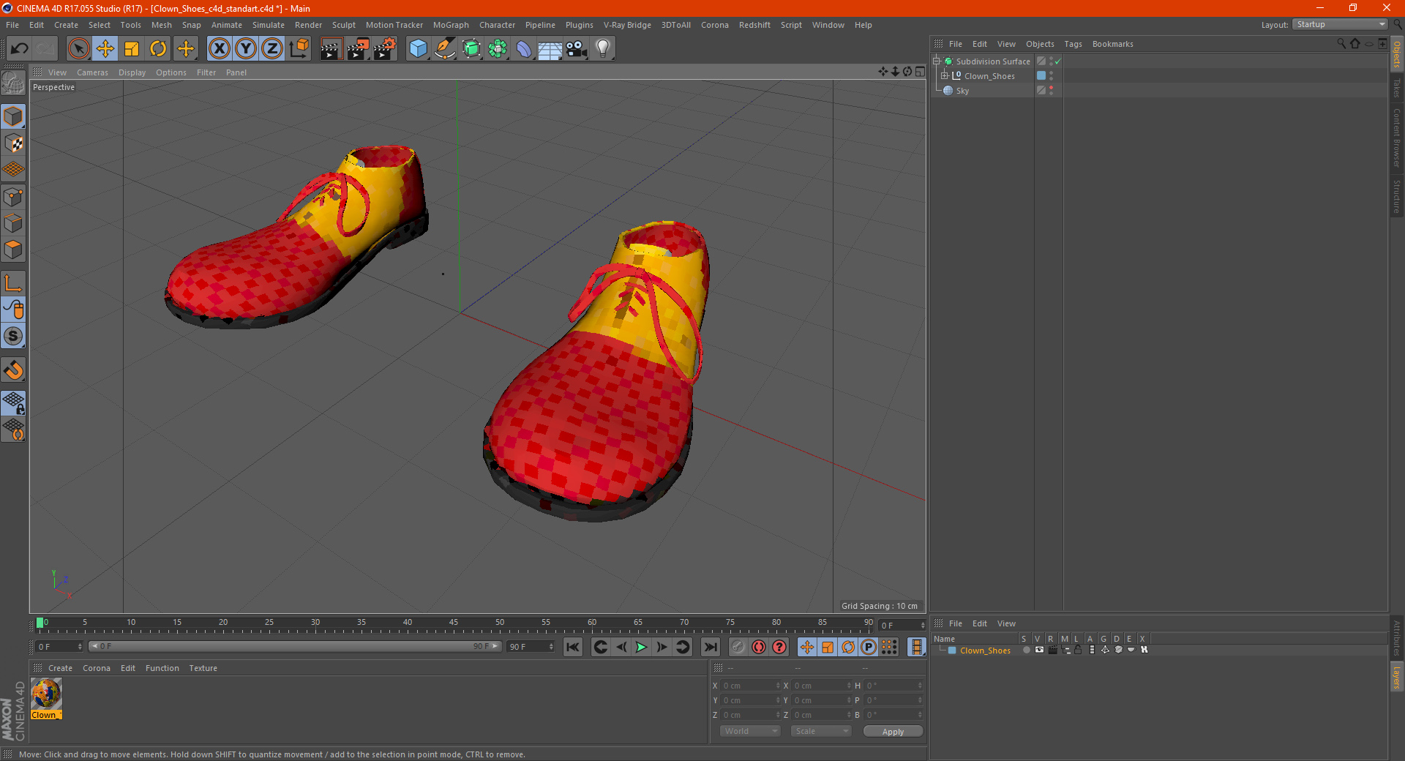The image size is (1405, 761).
Task: Add a Light object
Action: click(603, 49)
